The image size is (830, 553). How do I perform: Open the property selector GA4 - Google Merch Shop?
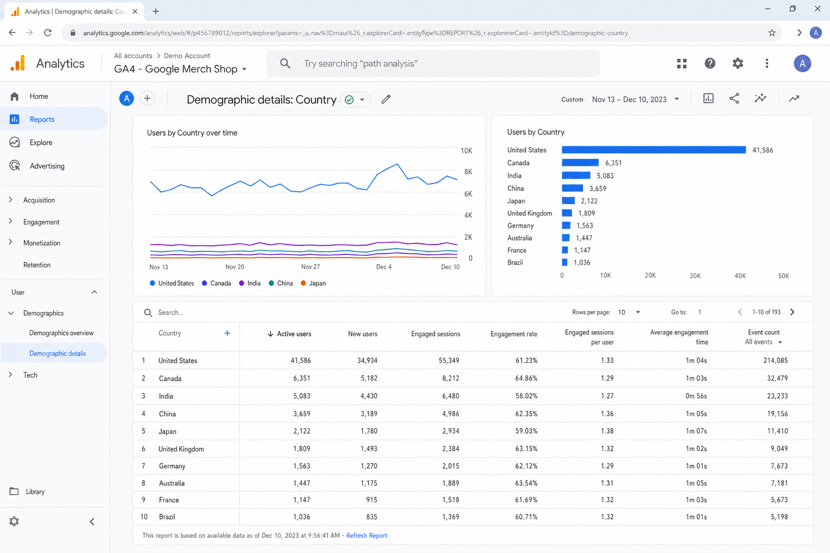coord(180,69)
